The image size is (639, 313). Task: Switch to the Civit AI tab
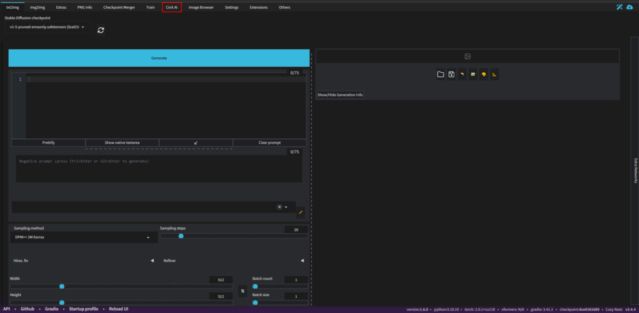pos(172,7)
